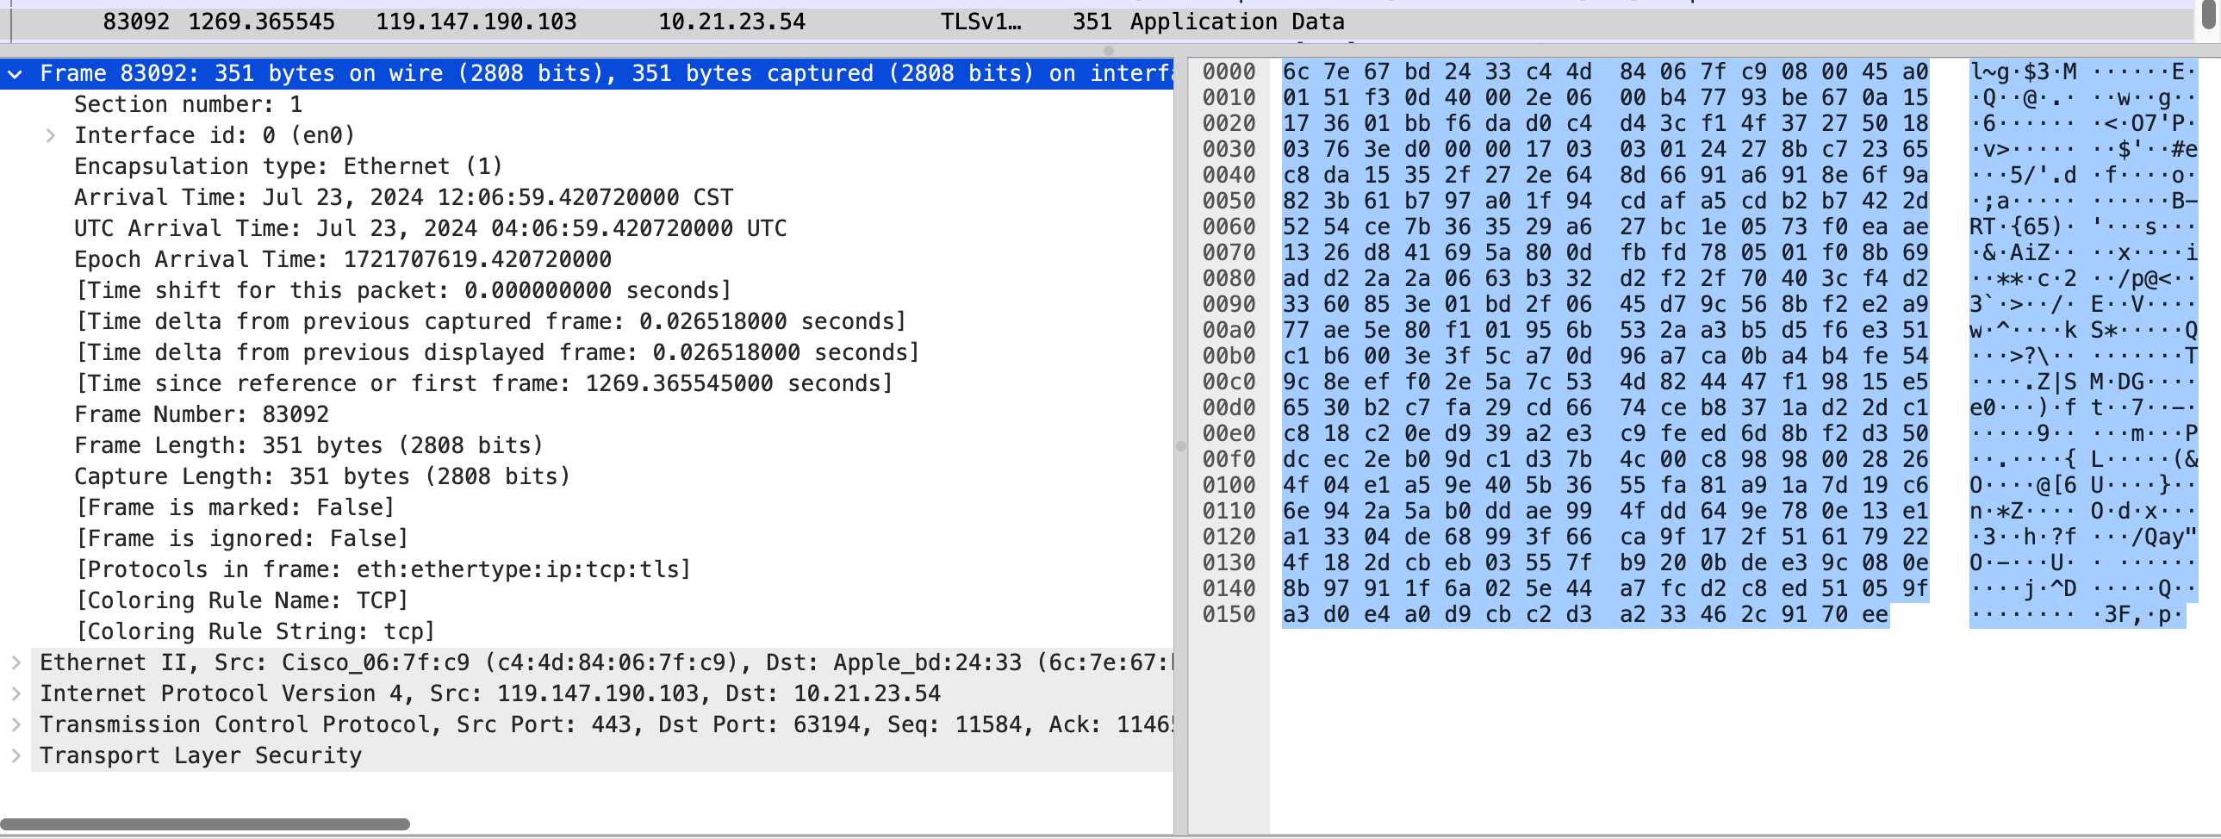Click hex offset 0150 in the bytes pane
The width and height of the screenshot is (2221, 839).
1229,615
